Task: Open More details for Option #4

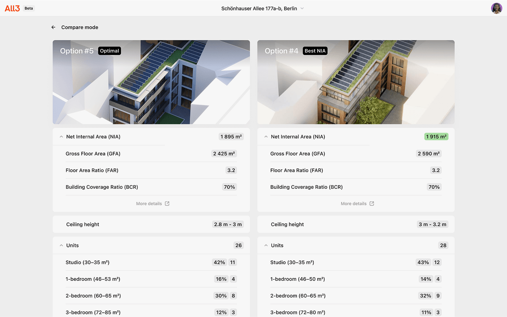Action: tap(354, 204)
